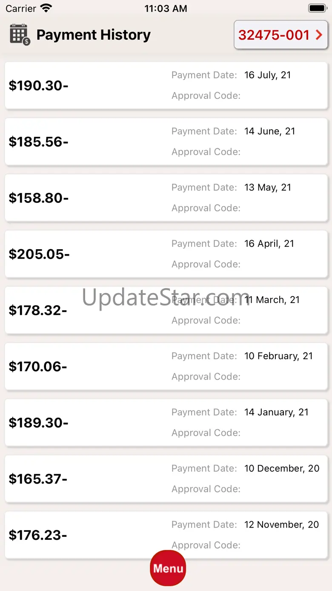This screenshot has height=591, width=332.
Task: Tap the 16 July, 21 payment date
Action: (268, 75)
